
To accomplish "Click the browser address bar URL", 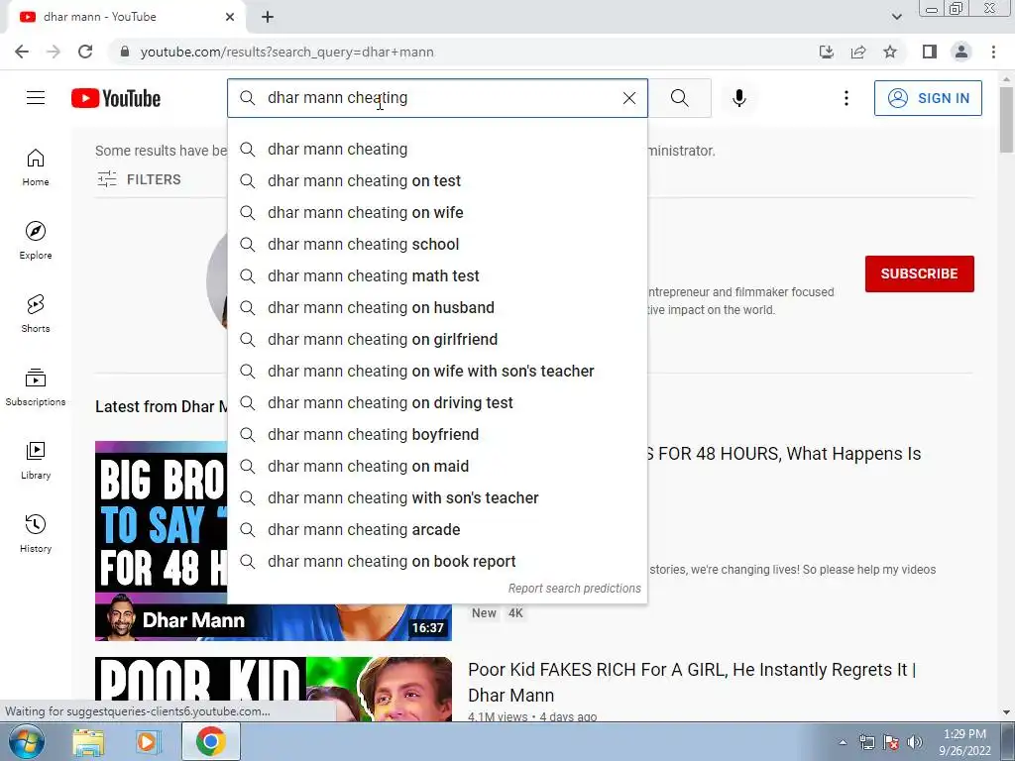I will 286,52.
